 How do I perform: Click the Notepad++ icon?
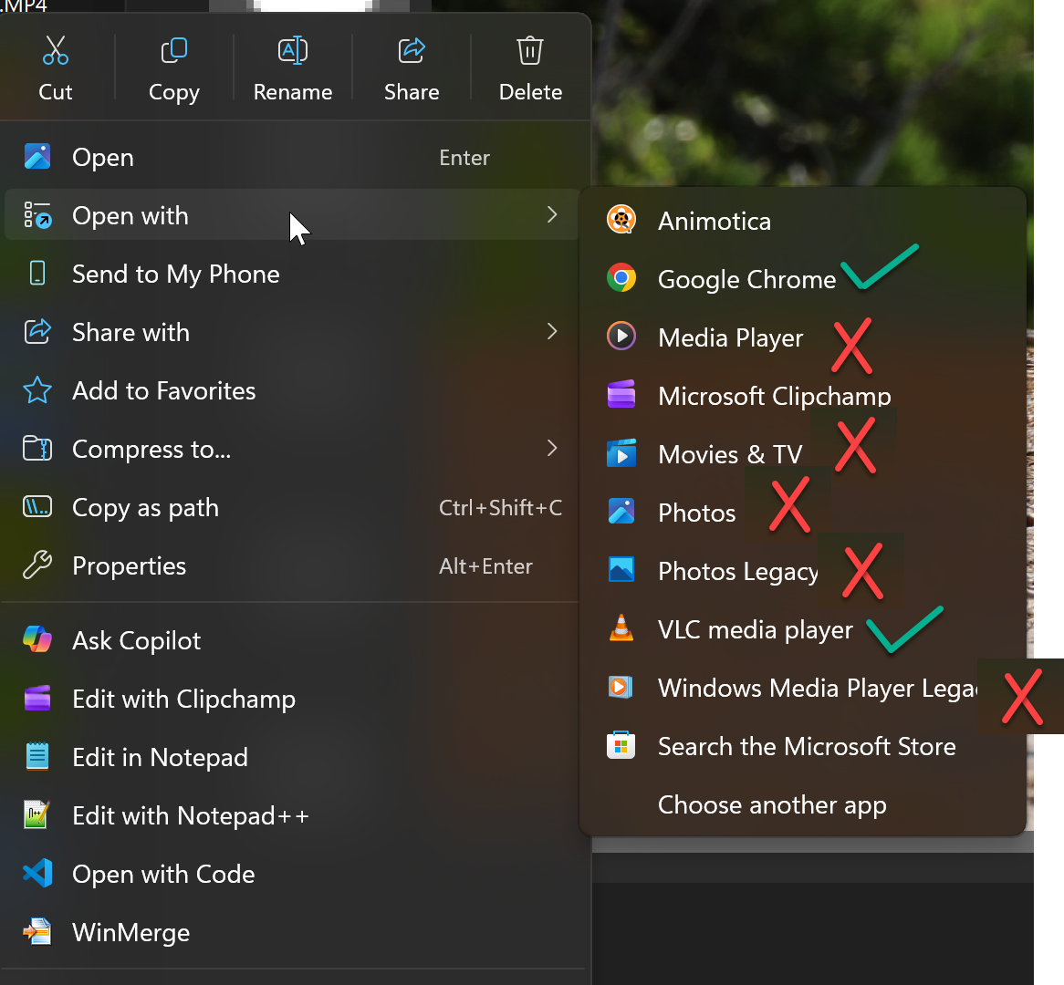coord(37,814)
